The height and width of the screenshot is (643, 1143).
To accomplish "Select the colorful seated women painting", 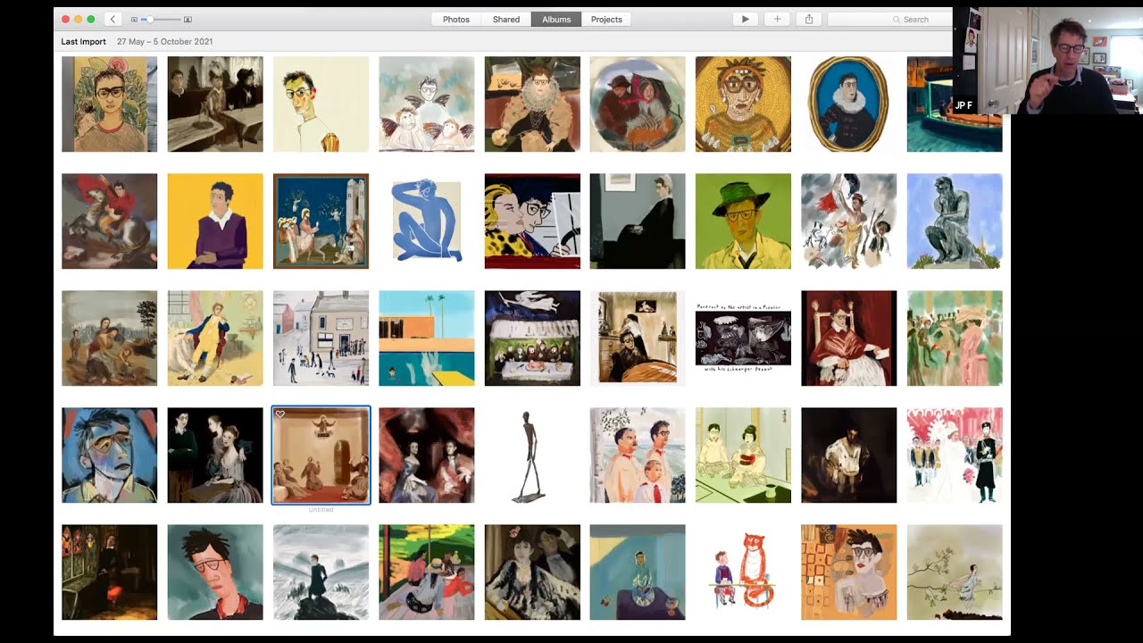I will pos(427,572).
